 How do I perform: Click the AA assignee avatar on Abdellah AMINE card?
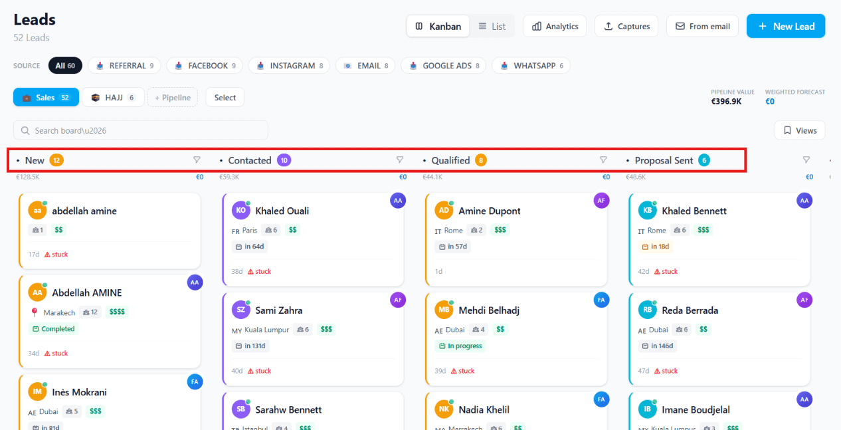click(x=195, y=282)
